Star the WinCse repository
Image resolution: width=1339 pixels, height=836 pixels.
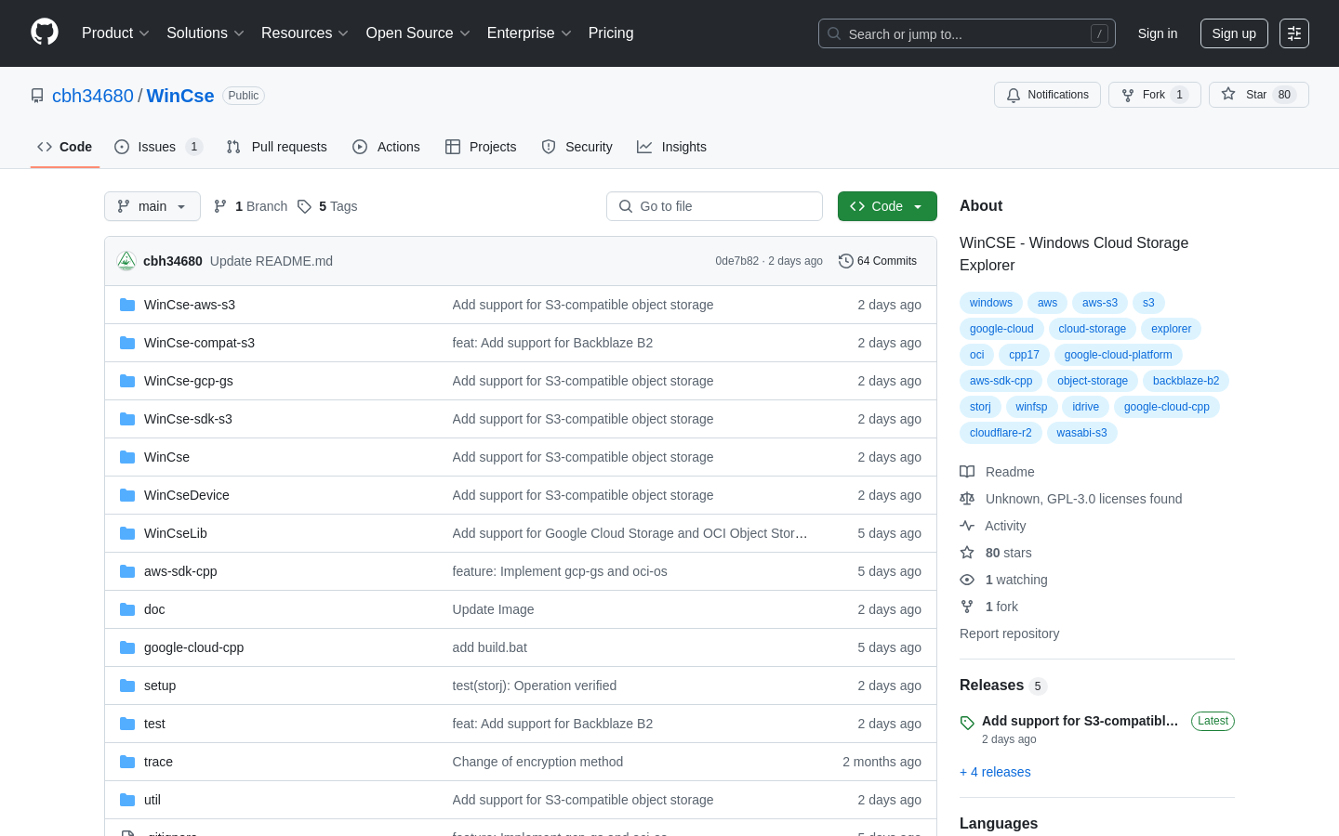(1258, 95)
